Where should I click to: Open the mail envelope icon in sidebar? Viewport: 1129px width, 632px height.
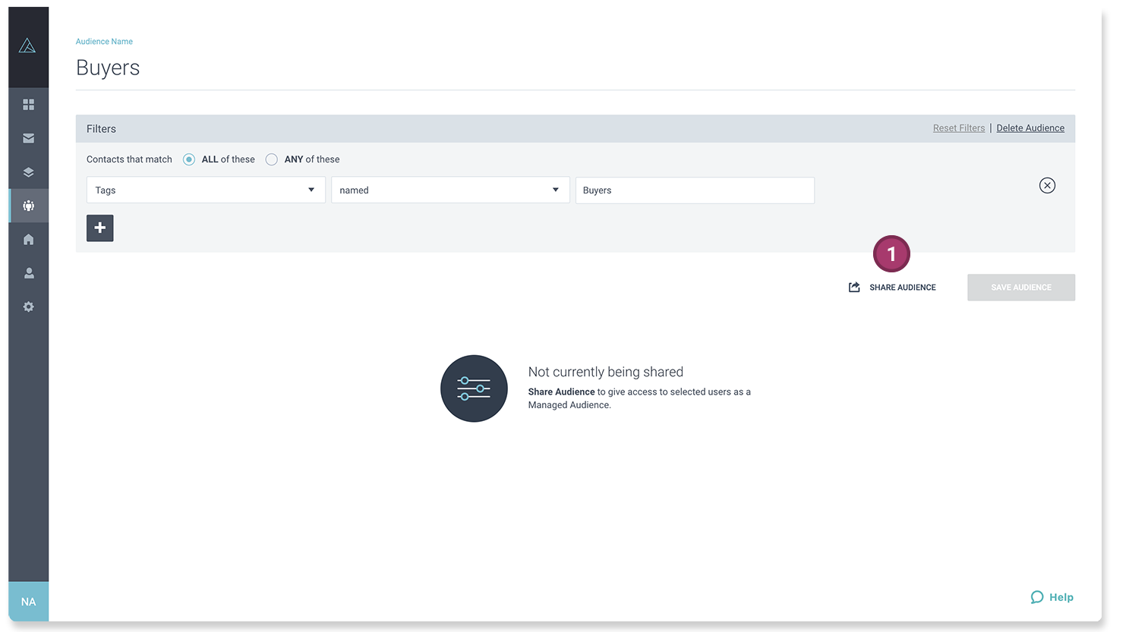click(x=28, y=138)
